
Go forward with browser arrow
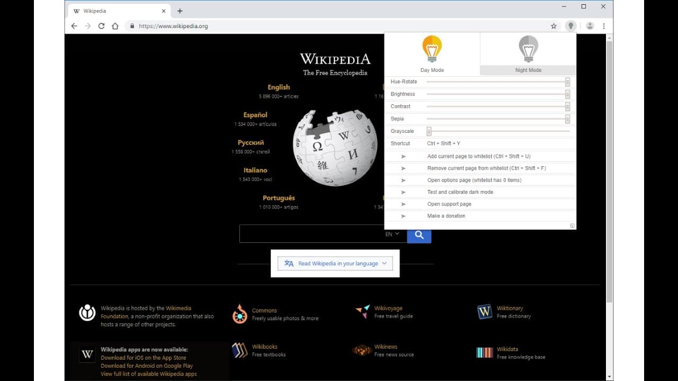tap(88, 26)
